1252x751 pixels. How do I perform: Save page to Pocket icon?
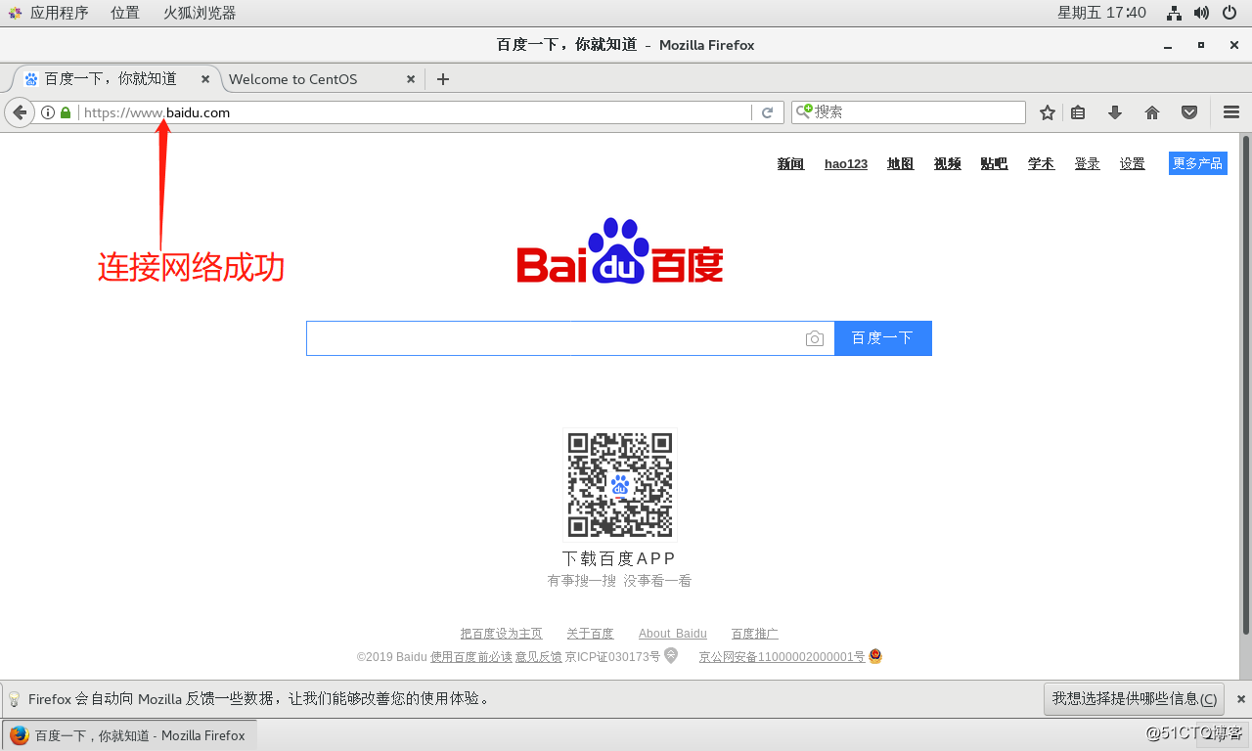tap(1189, 112)
